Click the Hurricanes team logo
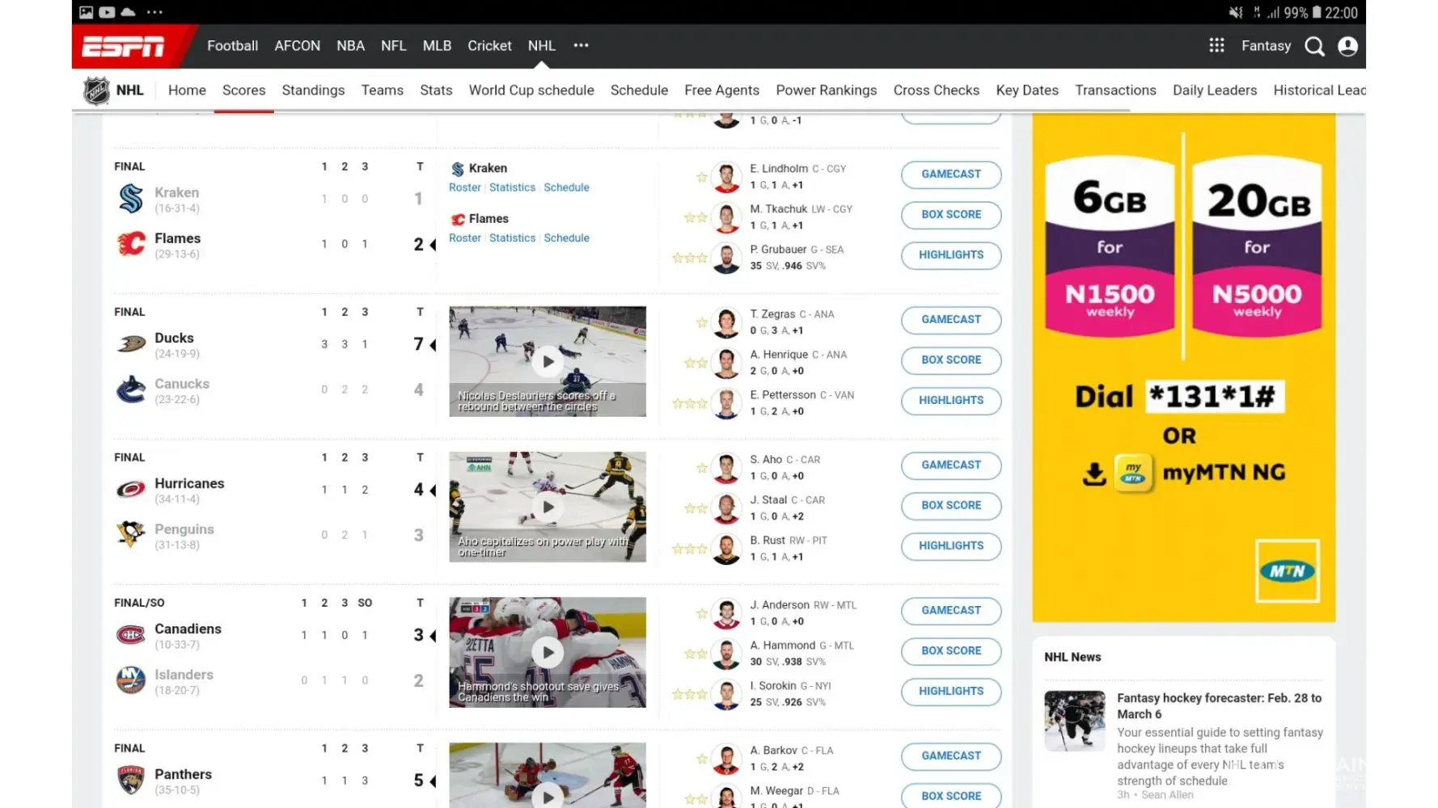The image size is (1438, 808). click(131, 490)
